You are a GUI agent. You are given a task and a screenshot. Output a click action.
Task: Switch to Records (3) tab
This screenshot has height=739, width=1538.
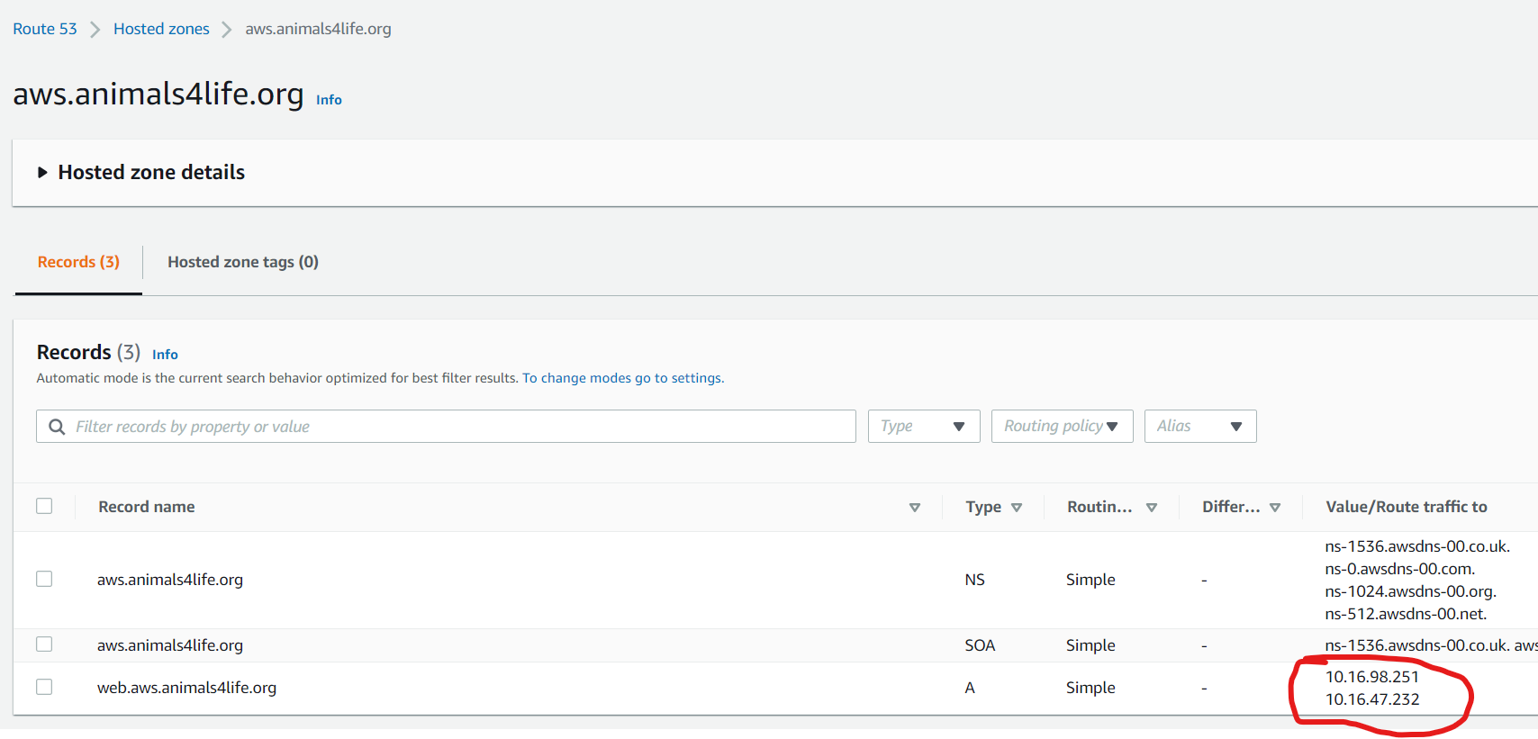tap(78, 262)
